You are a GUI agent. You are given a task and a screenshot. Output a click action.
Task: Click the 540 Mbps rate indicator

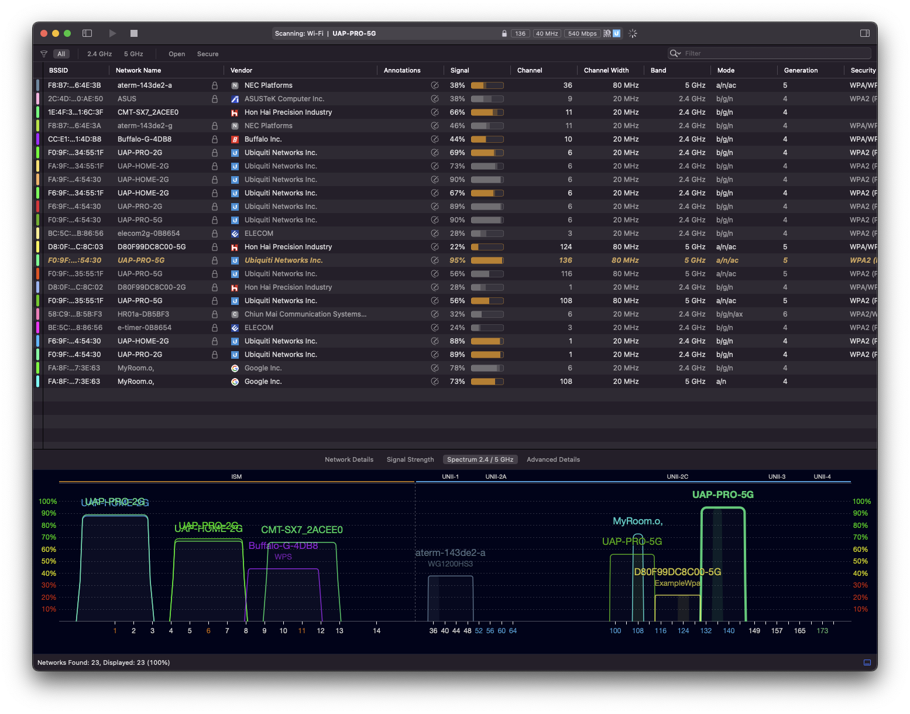[x=582, y=33]
